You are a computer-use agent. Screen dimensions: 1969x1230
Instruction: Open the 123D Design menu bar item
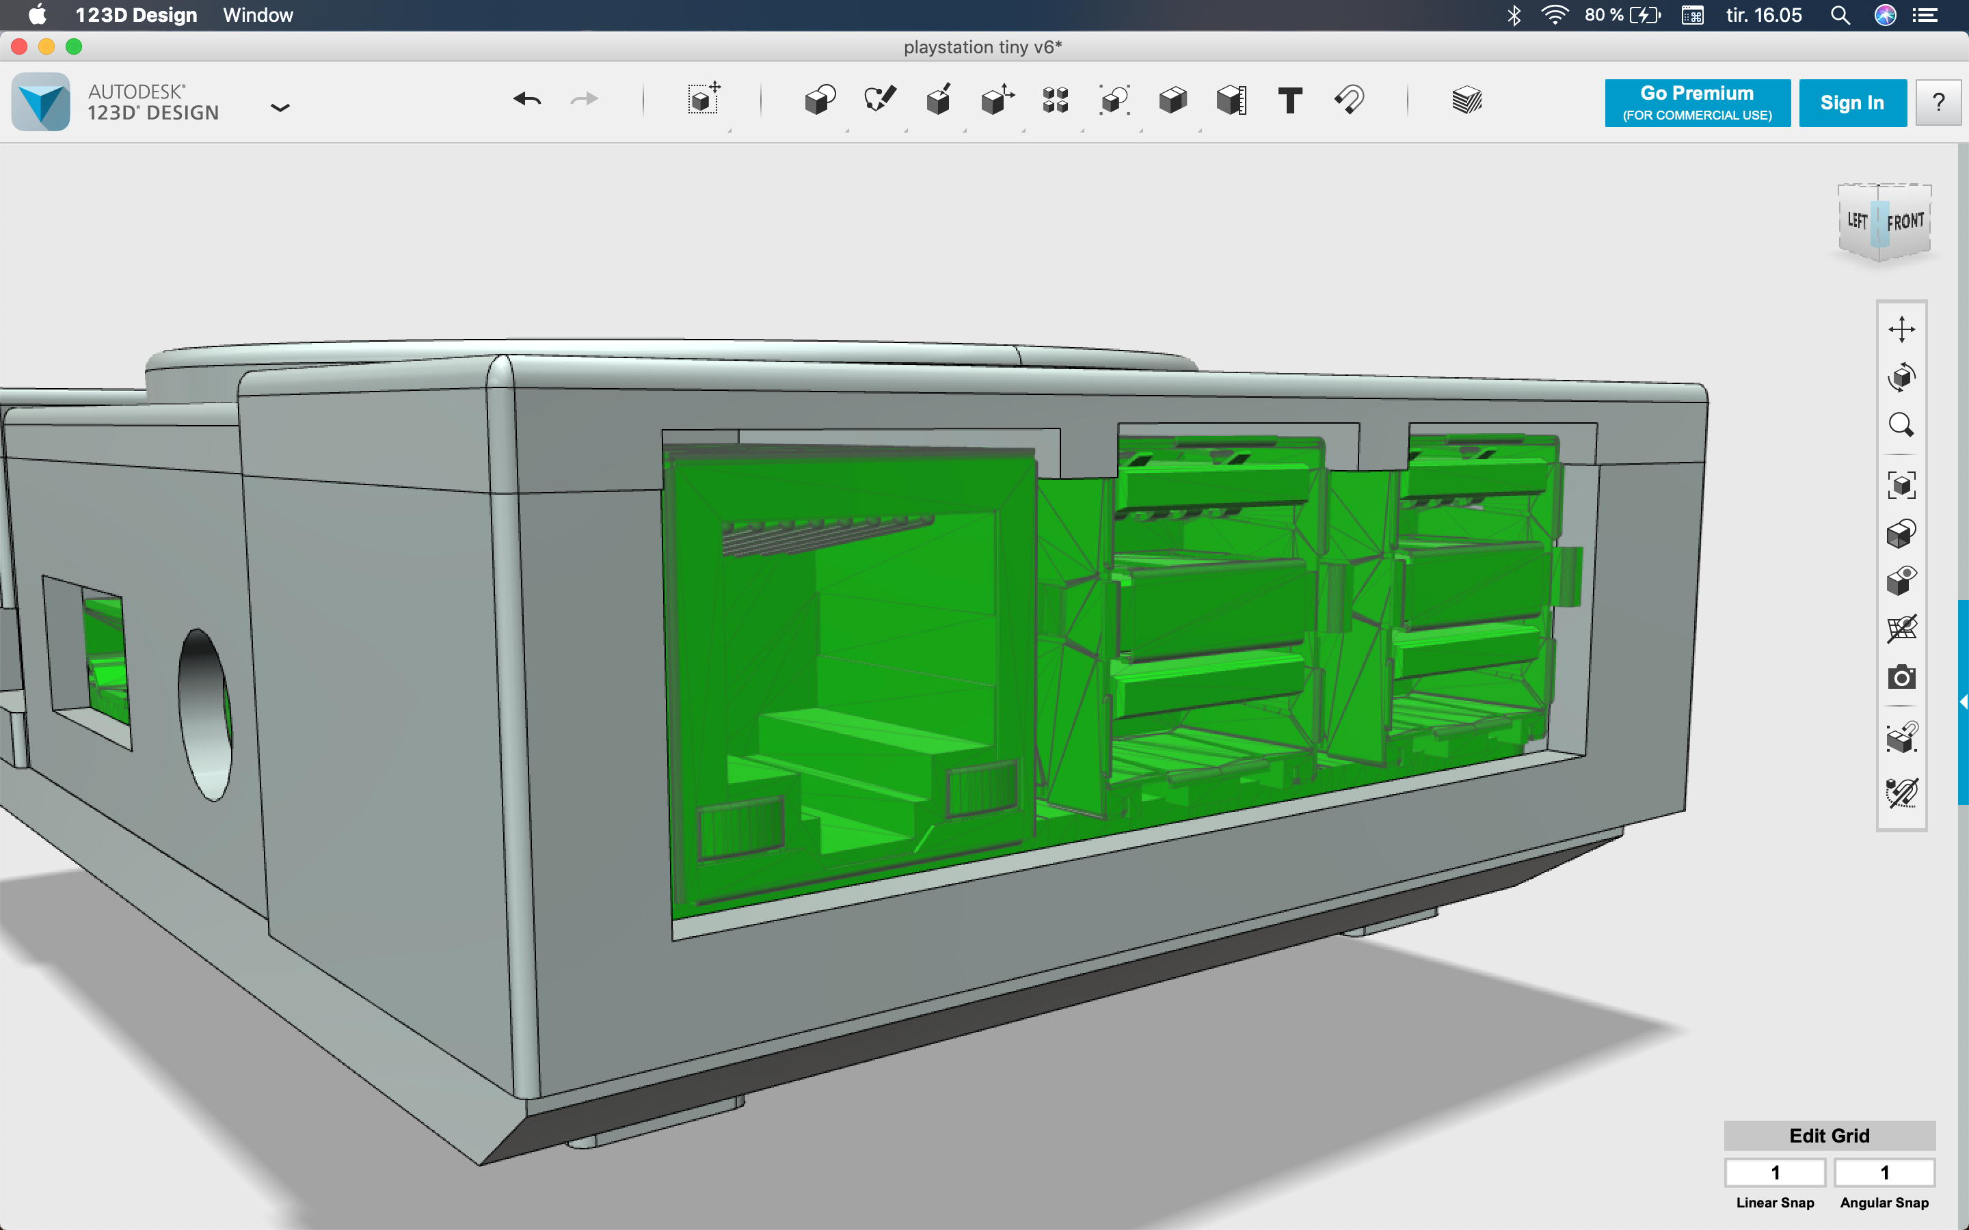tap(136, 14)
